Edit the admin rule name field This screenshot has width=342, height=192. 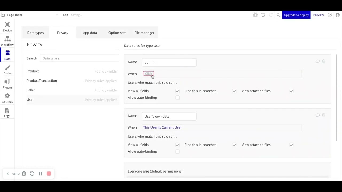[x=169, y=62]
